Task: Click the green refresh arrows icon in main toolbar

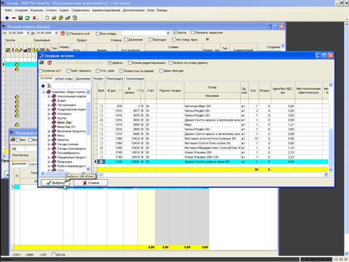Action: (27, 18)
